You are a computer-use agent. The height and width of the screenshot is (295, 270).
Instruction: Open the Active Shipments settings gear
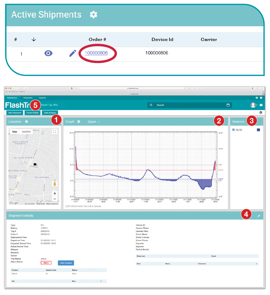coord(93,15)
